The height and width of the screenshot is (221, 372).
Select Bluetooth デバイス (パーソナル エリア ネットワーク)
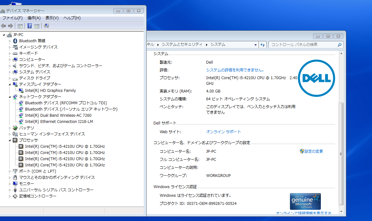point(71,109)
